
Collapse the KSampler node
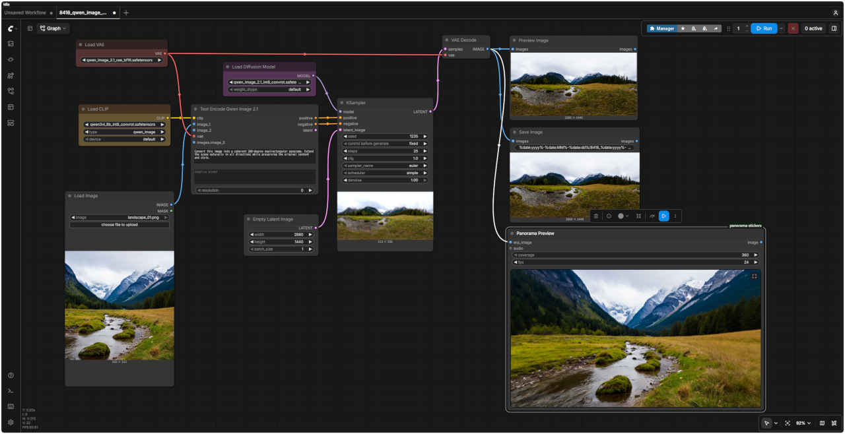point(342,103)
